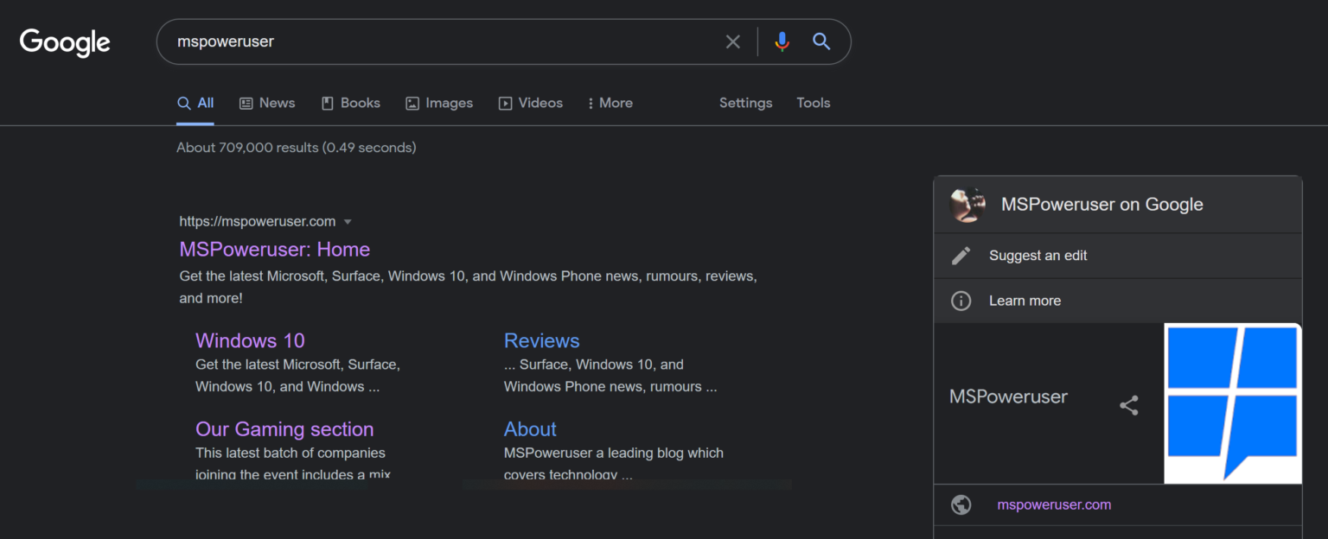Image resolution: width=1328 pixels, height=539 pixels.
Task: Go to the Google logo homepage
Action: (65, 41)
